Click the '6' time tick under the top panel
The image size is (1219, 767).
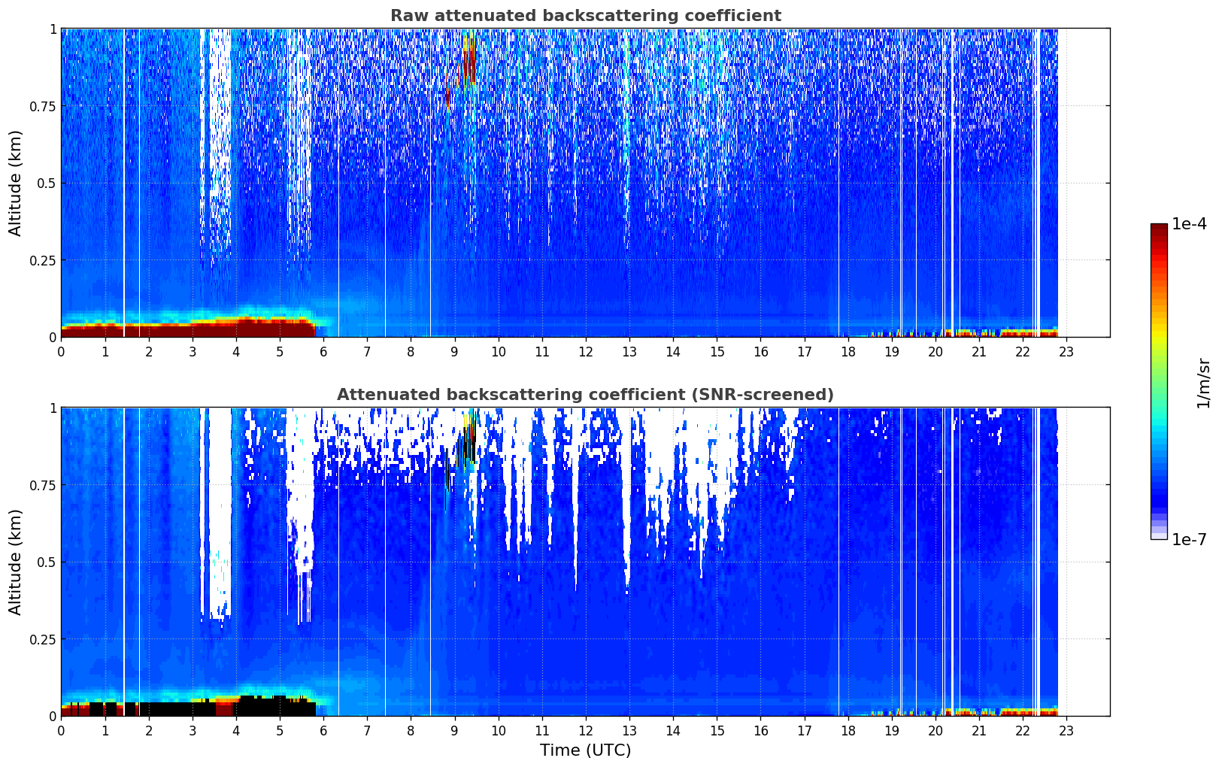pyautogui.click(x=323, y=351)
